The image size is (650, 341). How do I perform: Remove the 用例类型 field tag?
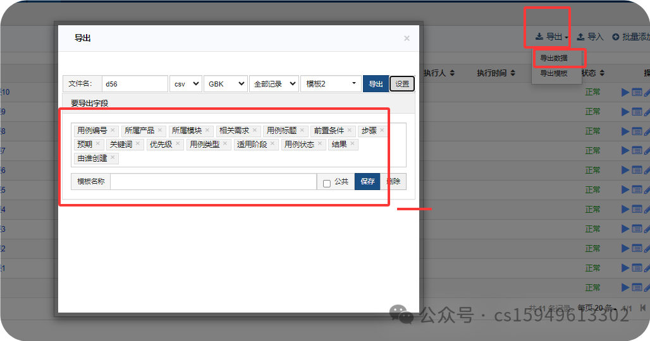click(x=225, y=143)
